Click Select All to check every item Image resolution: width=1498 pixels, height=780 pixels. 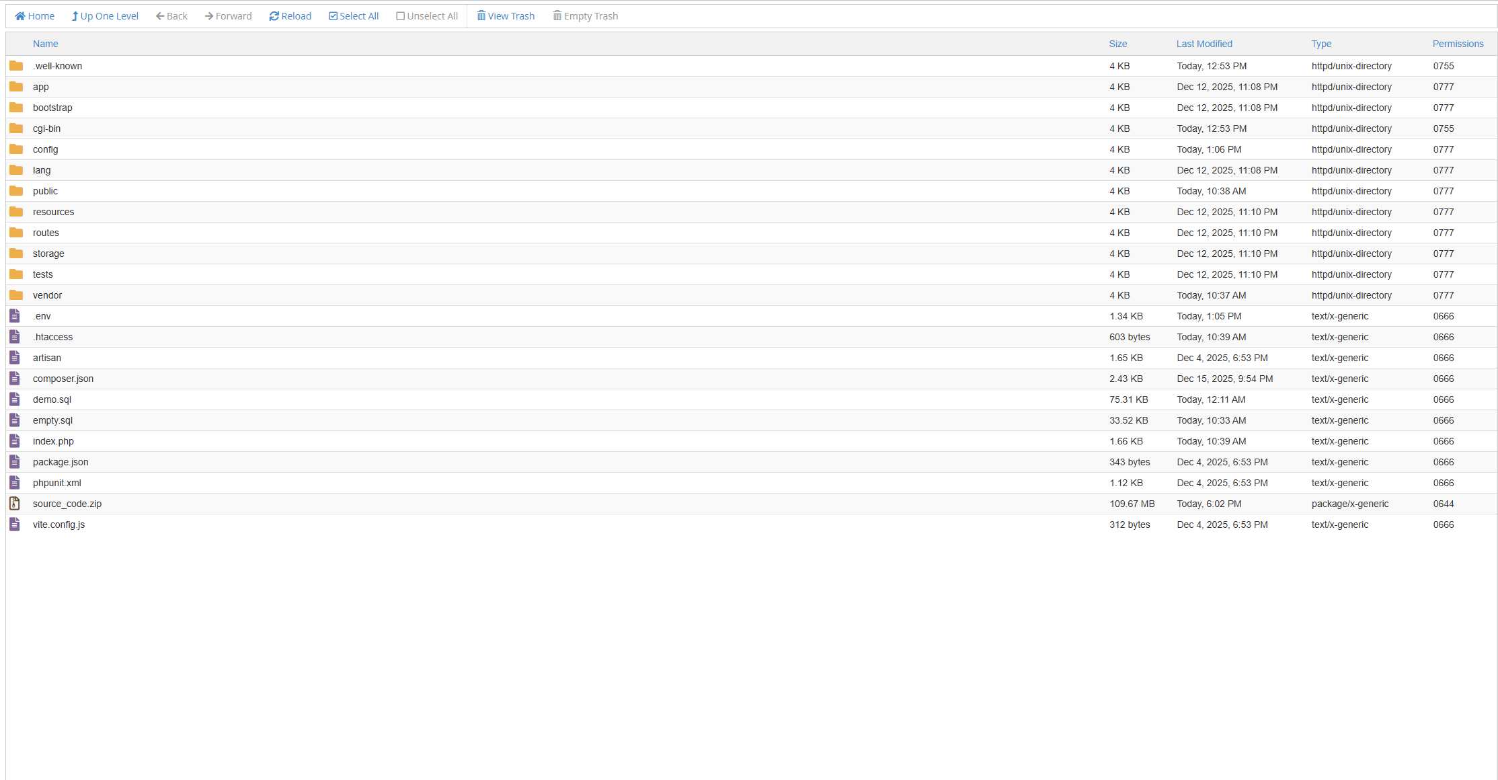(353, 15)
